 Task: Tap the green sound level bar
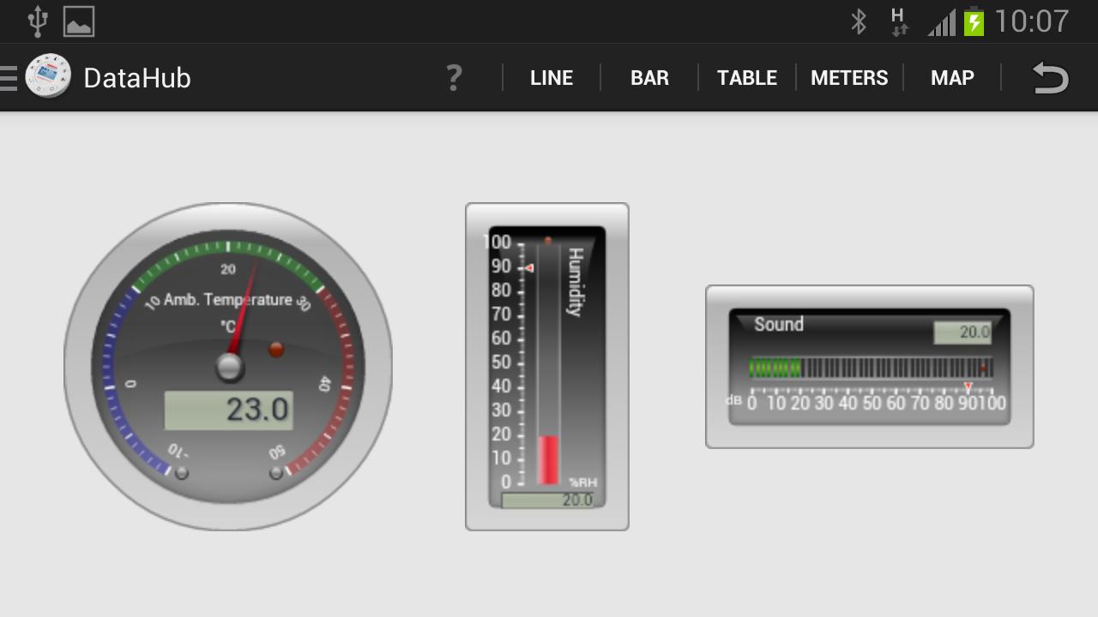click(x=775, y=368)
